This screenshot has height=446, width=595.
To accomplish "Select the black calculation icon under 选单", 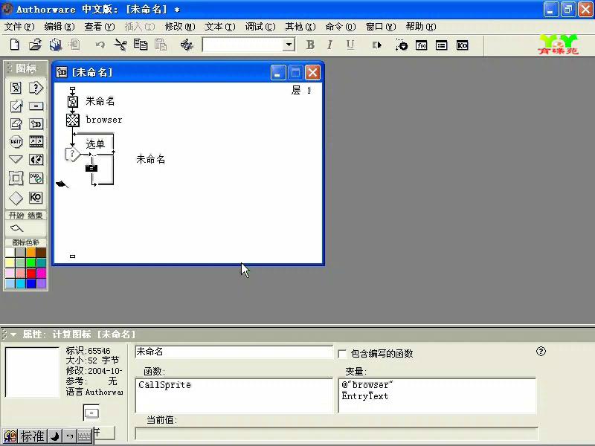I will [x=91, y=168].
